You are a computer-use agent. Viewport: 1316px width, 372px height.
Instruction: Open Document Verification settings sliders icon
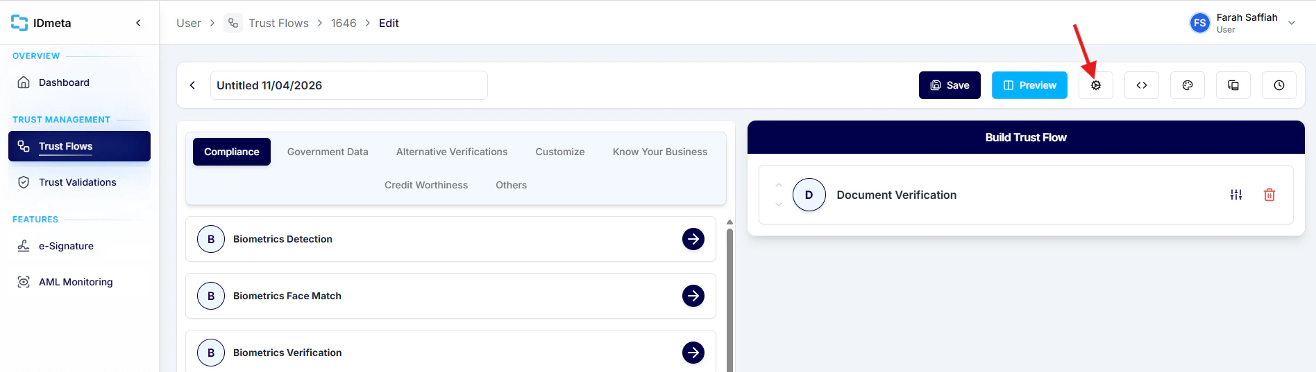click(1235, 195)
